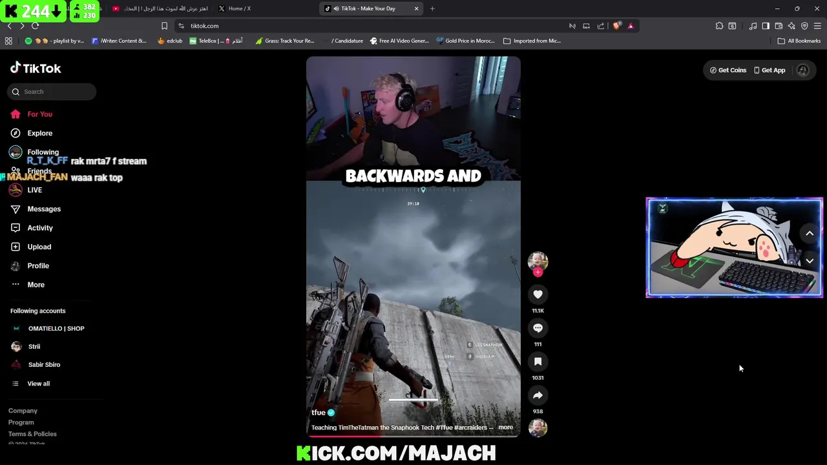Image resolution: width=827 pixels, height=465 pixels.
Task: Close the TikTok - Make Your Day tab
Action: click(416, 8)
